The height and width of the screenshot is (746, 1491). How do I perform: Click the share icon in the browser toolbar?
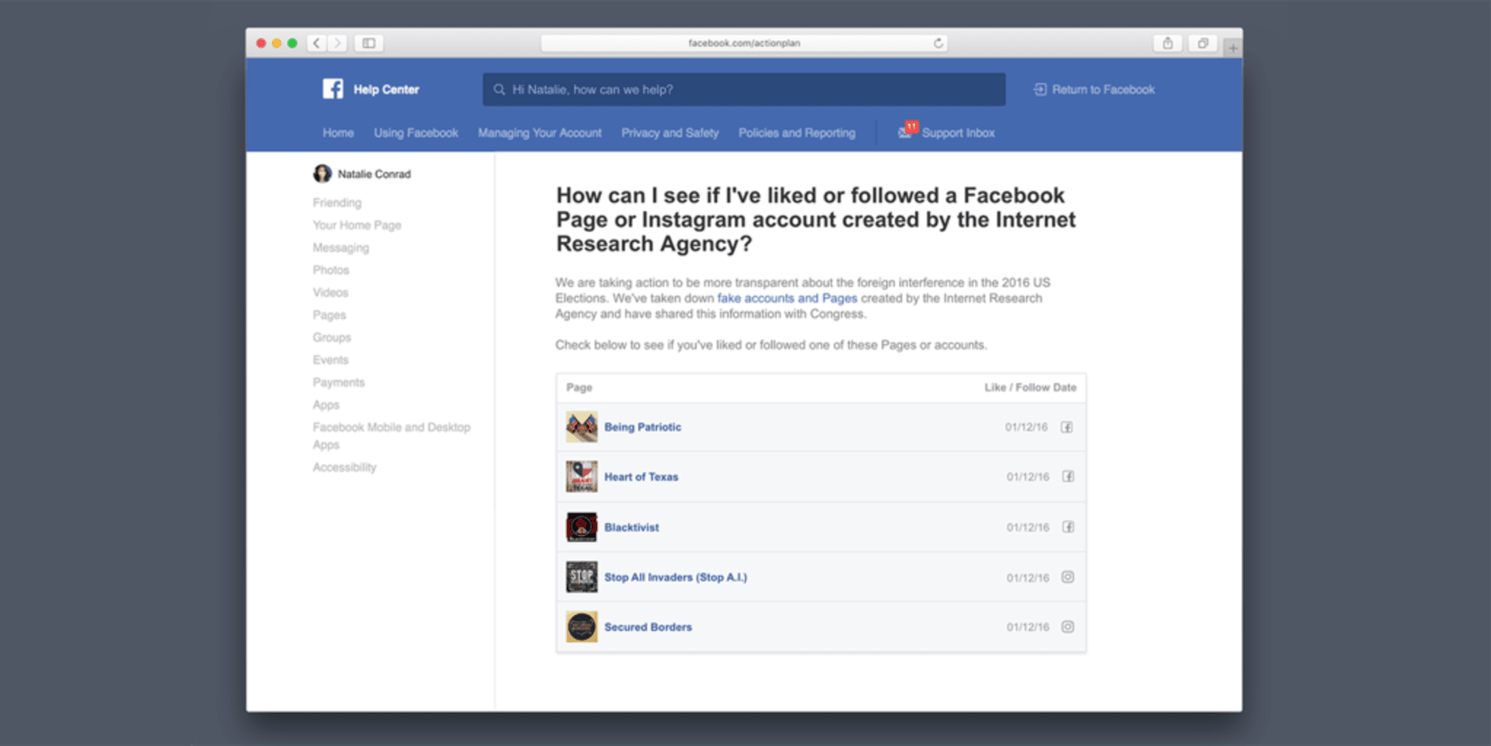pos(1167,43)
